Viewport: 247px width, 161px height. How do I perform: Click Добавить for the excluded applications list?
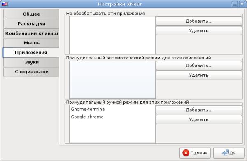click(199, 21)
